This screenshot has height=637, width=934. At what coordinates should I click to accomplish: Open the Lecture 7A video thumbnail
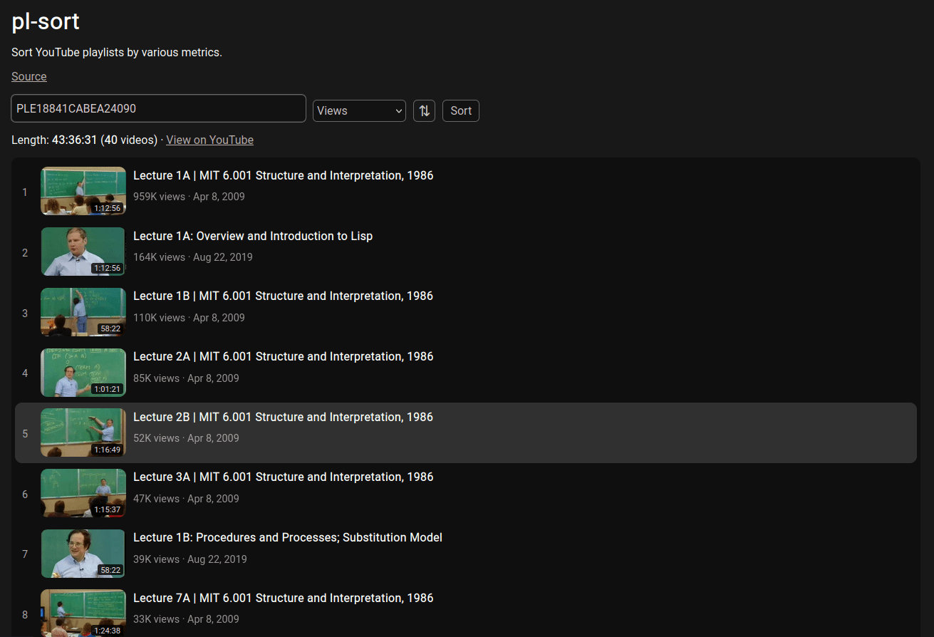[x=83, y=613]
